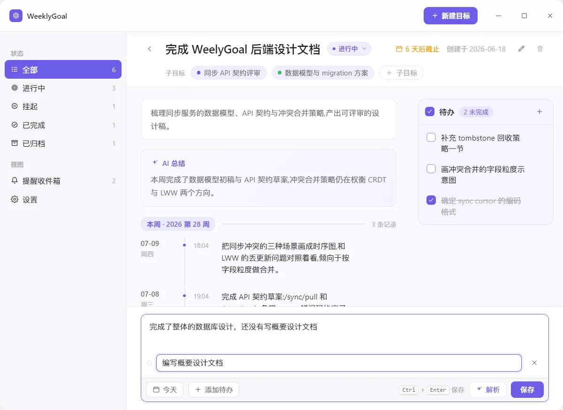563x410 pixels.
Task: Toggle the small checkbox before 编写概要设计文档
Action: [x=149, y=363]
